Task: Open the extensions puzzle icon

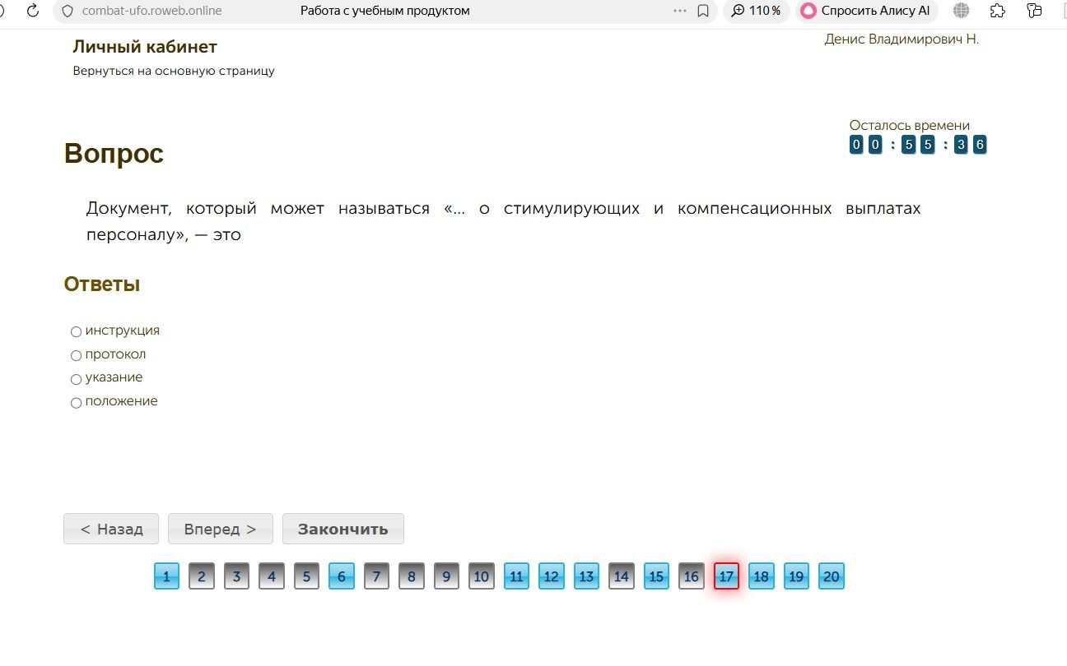Action: [998, 11]
